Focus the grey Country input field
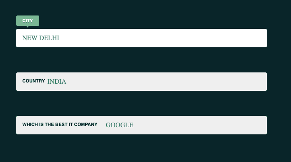The width and height of the screenshot is (291, 162). 142,82
